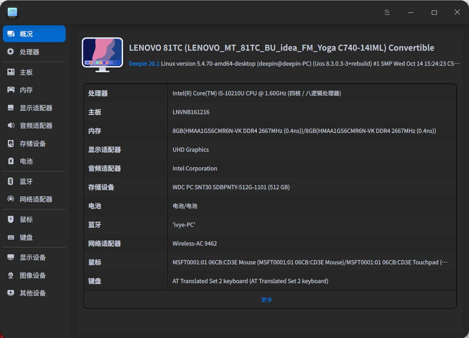Select 显示设备 label in sidebar
This screenshot has height=338, width=469.
33,257
